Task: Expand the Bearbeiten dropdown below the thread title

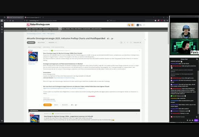Action: 52,42
